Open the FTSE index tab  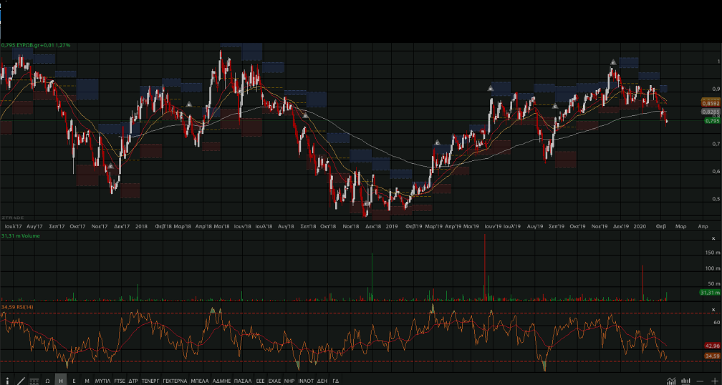[x=119, y=381]
